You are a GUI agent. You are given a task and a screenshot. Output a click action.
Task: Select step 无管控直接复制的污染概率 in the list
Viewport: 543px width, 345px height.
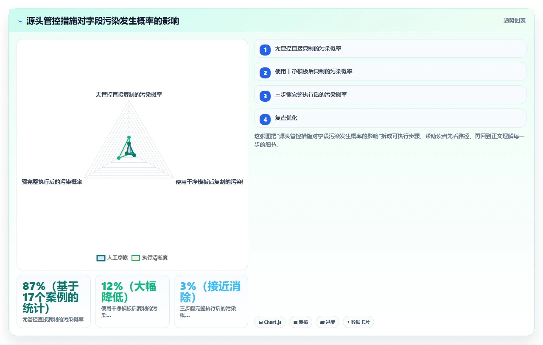coord(390,48)
